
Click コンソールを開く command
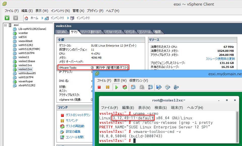coord(75,137)
